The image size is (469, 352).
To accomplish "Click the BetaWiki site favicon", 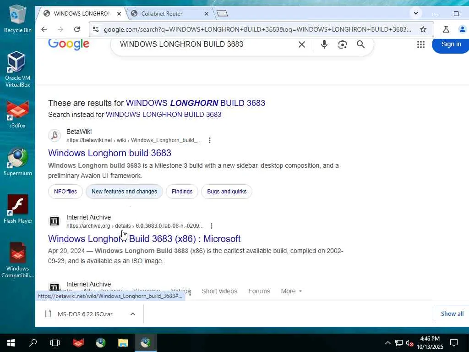I will tap(55, 135).
